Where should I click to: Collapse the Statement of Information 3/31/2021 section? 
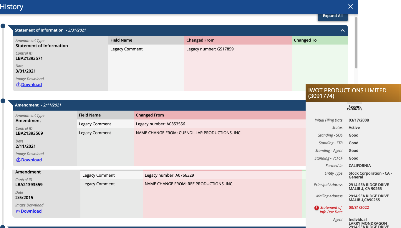click(x=342, y=30)
